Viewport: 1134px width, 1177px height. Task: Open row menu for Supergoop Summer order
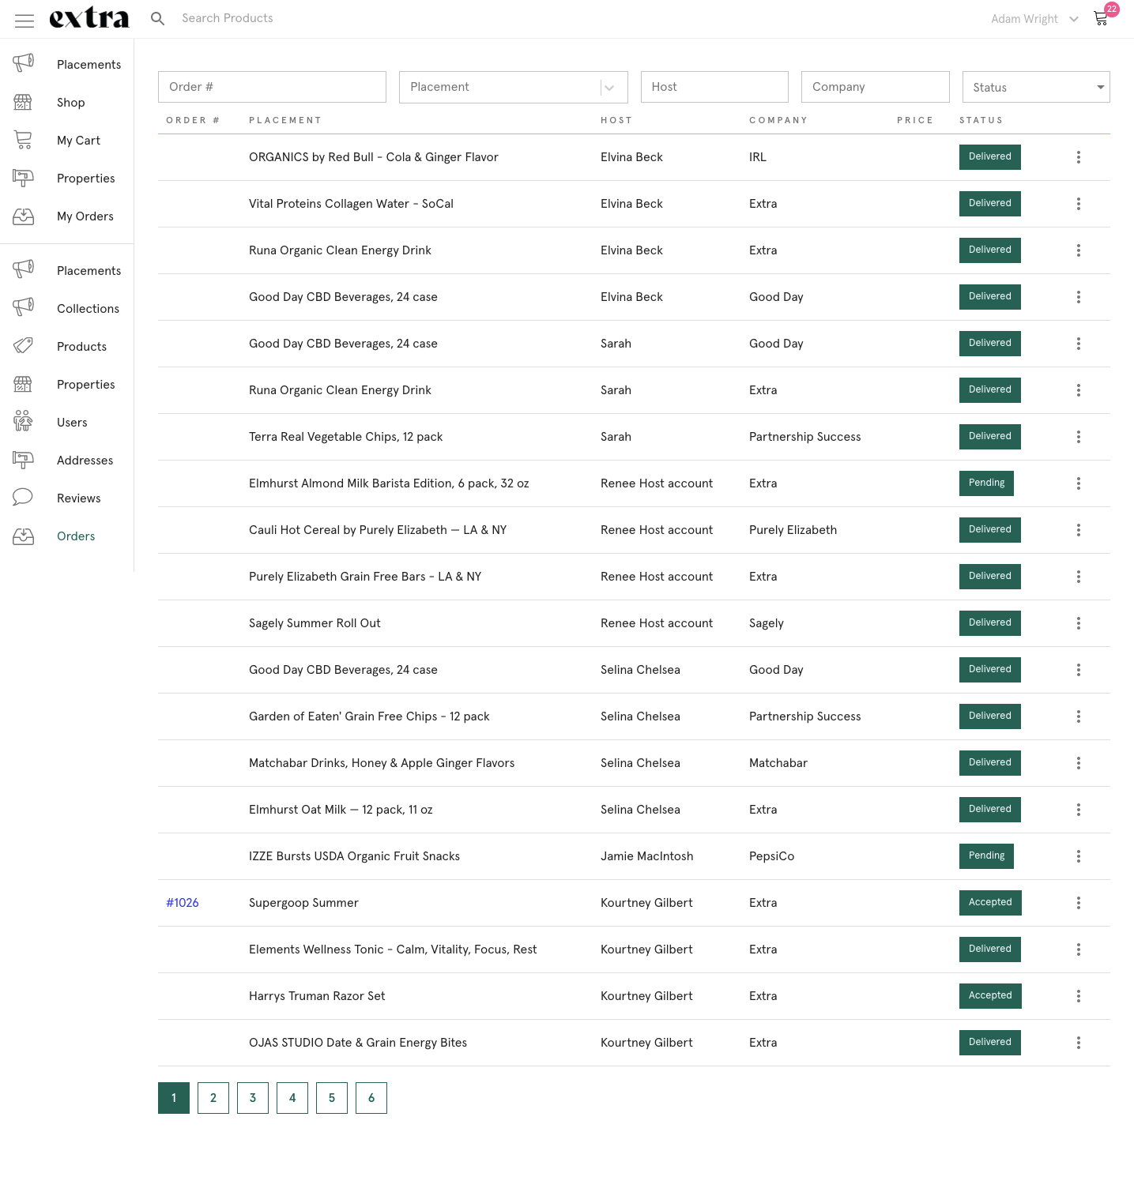point(1078,903)
